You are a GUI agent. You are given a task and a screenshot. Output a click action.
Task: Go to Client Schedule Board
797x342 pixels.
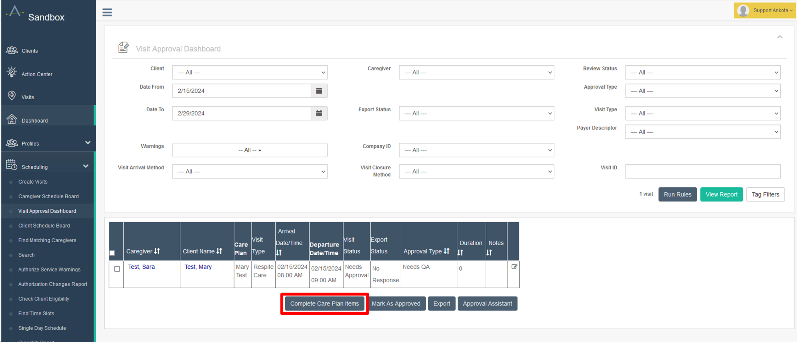[44, 226]
